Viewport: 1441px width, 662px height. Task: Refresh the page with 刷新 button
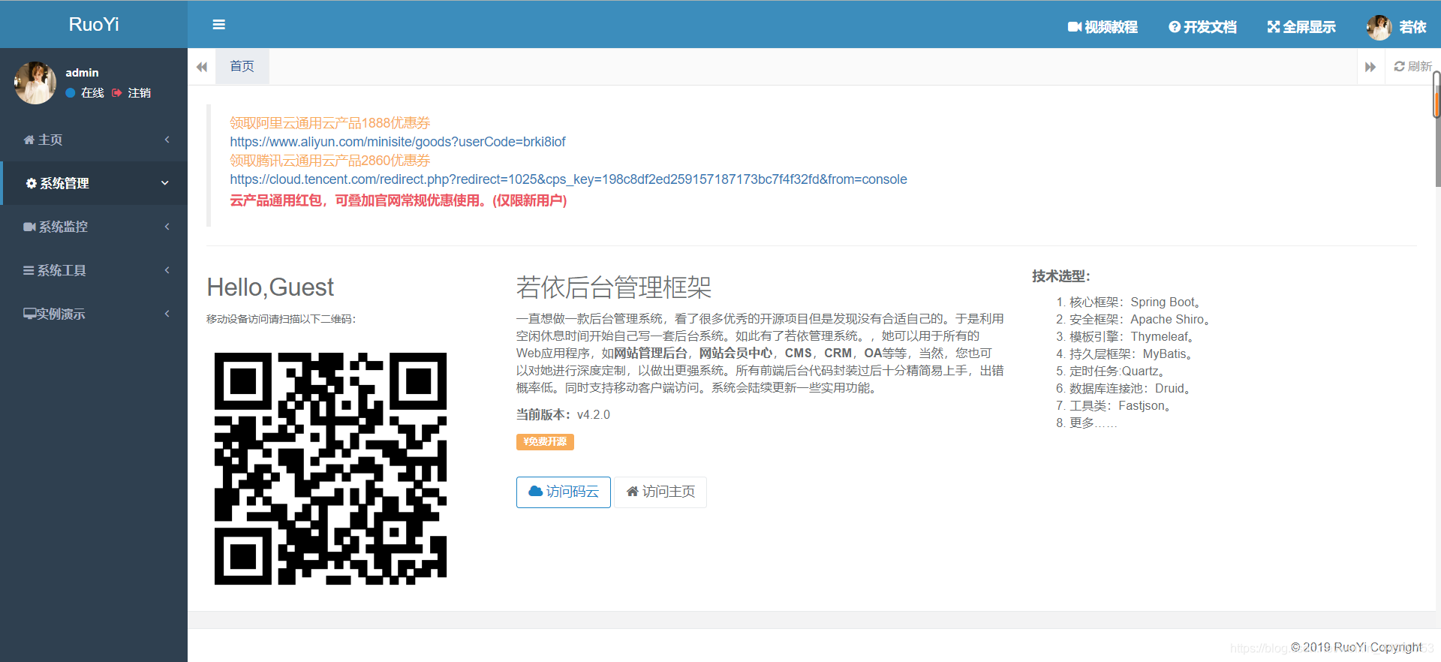[1412, 67]
